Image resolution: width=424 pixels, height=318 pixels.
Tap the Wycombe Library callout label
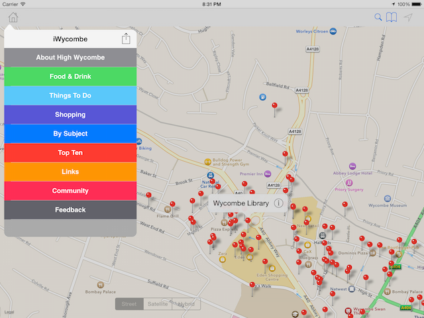(241, 203)
